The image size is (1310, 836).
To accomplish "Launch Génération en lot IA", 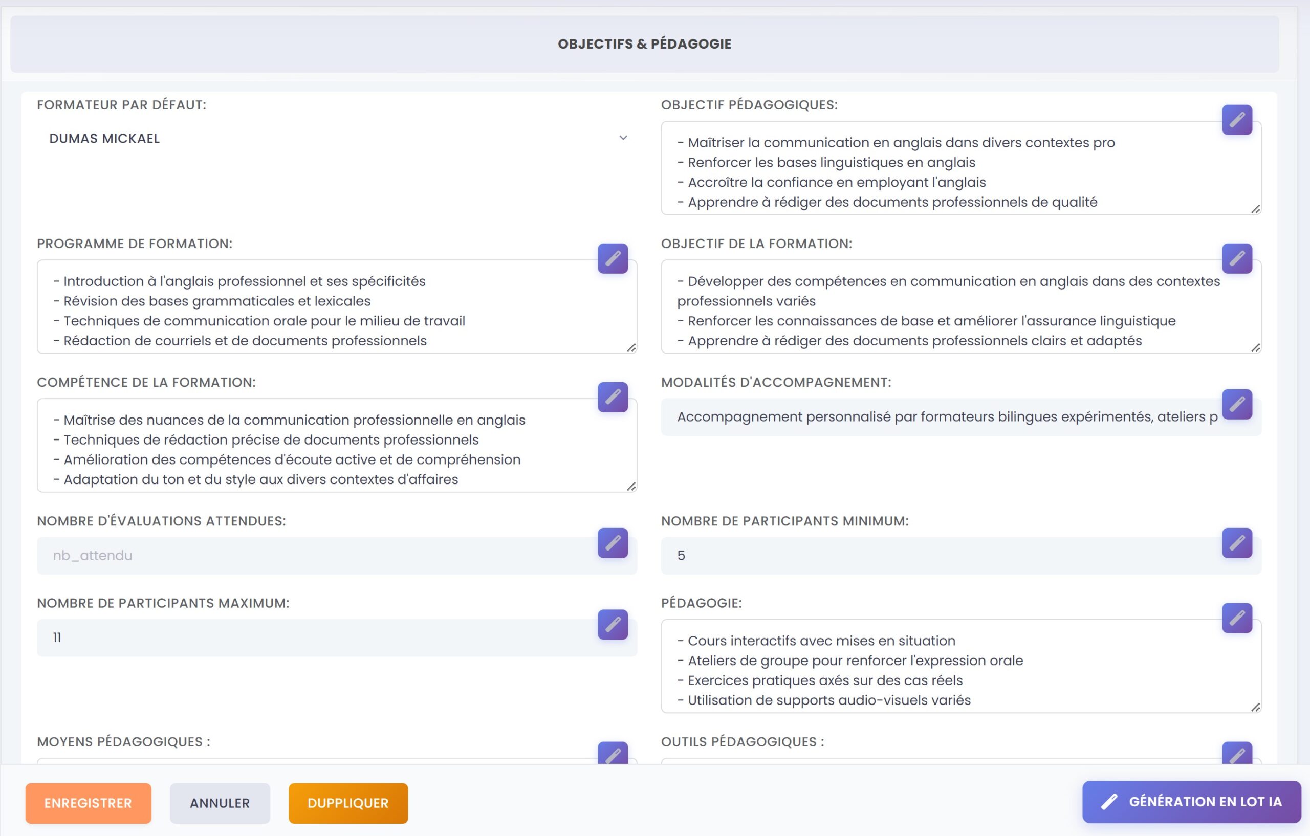I will (x=1191, y=801).
